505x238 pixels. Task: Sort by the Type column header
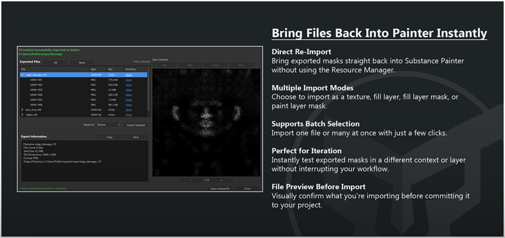(x=98, y=69)
